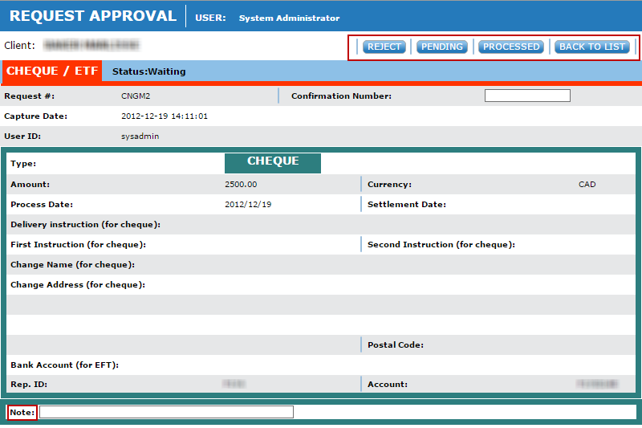The image size is (642, 428).
Task: Go back via BACK TO LIST
Action: coord(591,47)
